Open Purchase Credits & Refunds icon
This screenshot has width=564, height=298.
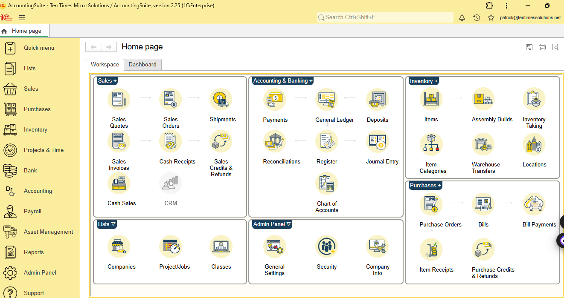coord(483,249)
